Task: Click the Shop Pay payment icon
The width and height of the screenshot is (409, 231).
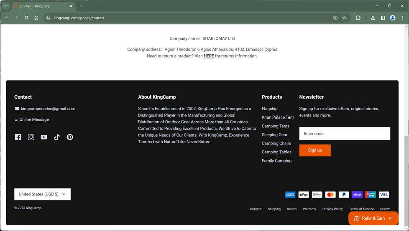Action: [x=357, y=195]
